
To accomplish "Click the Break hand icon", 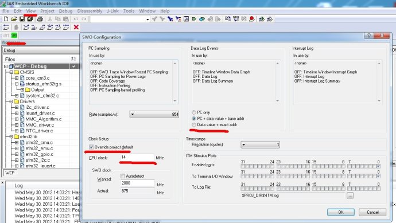I will click(16, 28).
